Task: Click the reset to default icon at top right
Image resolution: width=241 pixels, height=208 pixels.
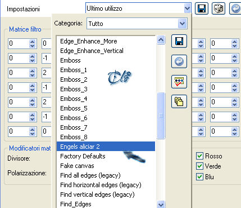Action: [235, 8]
